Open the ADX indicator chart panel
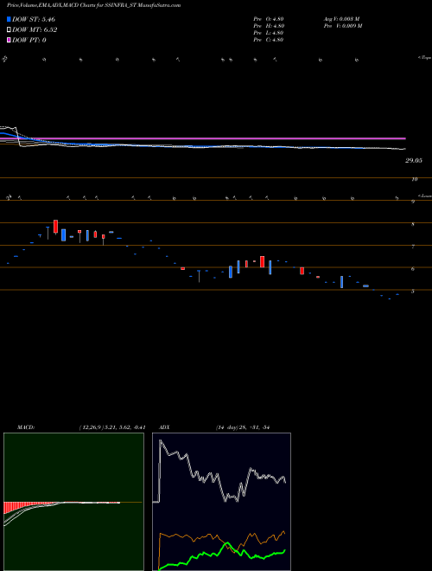Image resolution: width=432 pixels, height=571 pixels. click(221, 502)
